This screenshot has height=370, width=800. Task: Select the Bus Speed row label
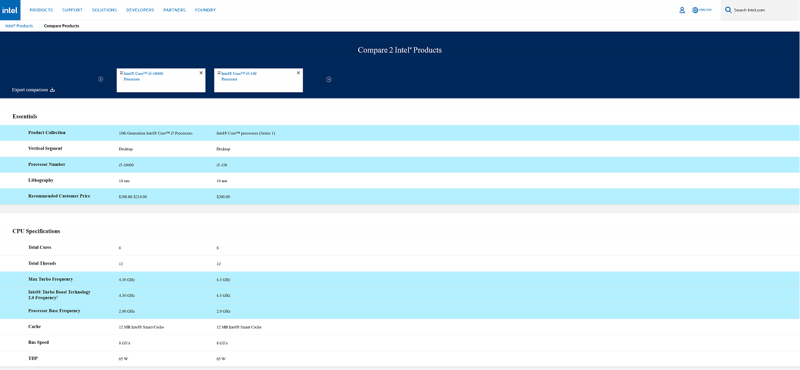38,343
